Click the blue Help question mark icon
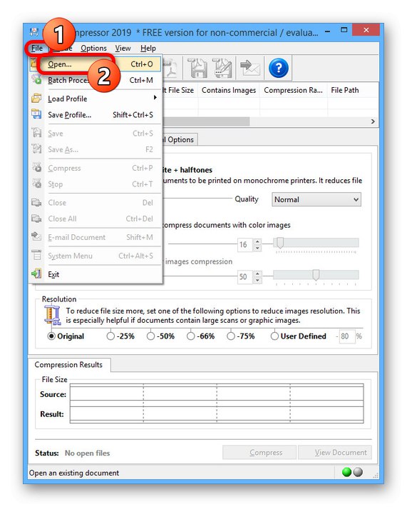 [x=278, y=68]
